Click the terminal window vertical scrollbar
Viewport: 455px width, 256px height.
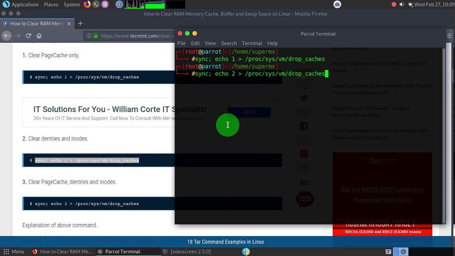[444, 136]
